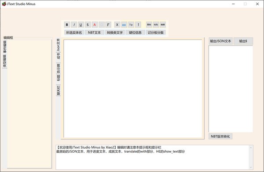Click the X clear formatting button
Viewport: 264px width, 172px height.
pos(117,25)
